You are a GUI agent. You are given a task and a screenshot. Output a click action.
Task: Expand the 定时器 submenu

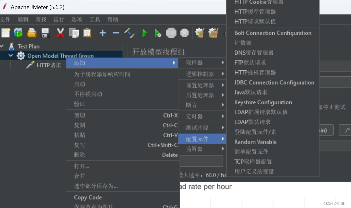click(x=202, y=116)
